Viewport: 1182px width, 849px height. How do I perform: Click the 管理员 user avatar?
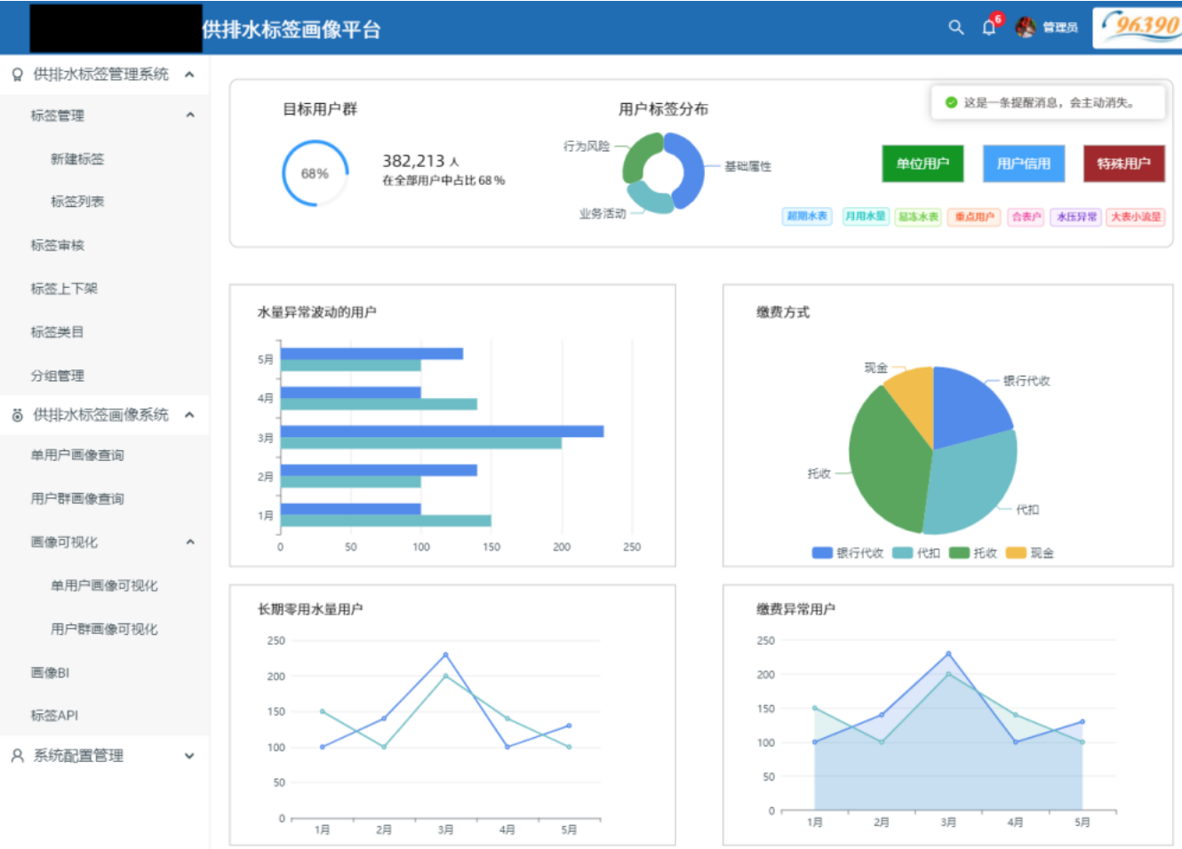tap(1026, 28)
